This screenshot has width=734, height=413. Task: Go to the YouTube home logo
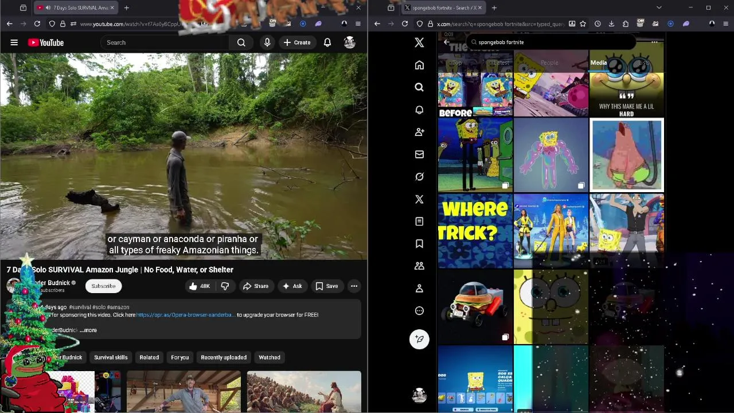coord(46,42)
